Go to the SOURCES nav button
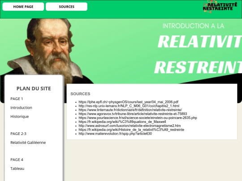The image size is (242, 181). pos(66,7)
